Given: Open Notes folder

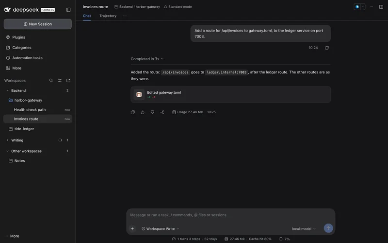Looking at the screenshot, I should (38, 161).
